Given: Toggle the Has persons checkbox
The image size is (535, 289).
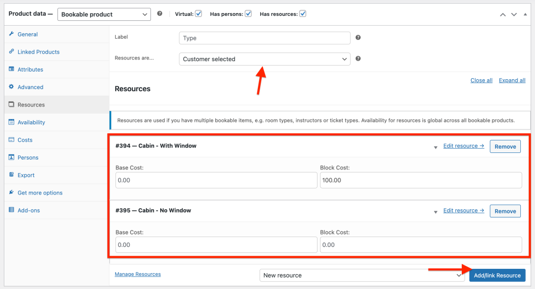Looking at the screenshot, I should 248,14.
